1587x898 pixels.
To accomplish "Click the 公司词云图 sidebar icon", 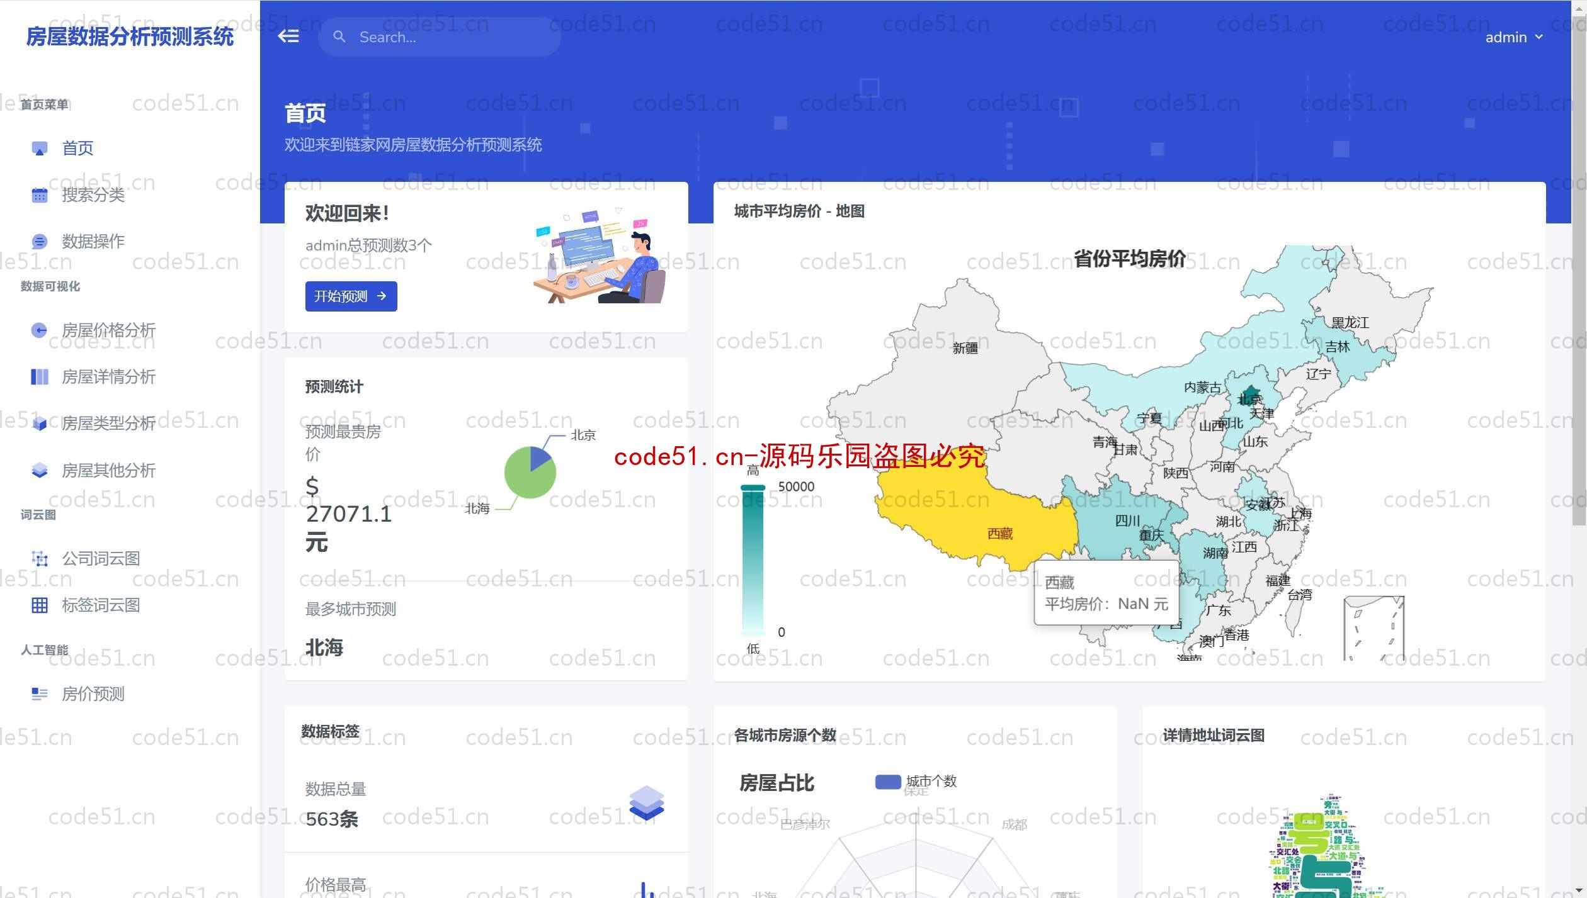I will [x=38, y=557].
